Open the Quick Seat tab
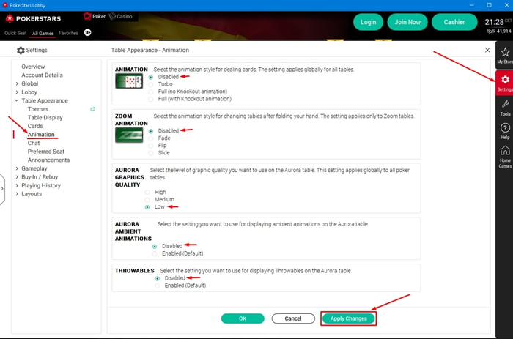 tap(15, 33)
